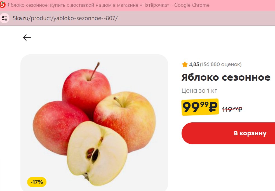Click the Цена за 1 кг label
The height and width of the screenshot is (191, 275).
[199, 90]
